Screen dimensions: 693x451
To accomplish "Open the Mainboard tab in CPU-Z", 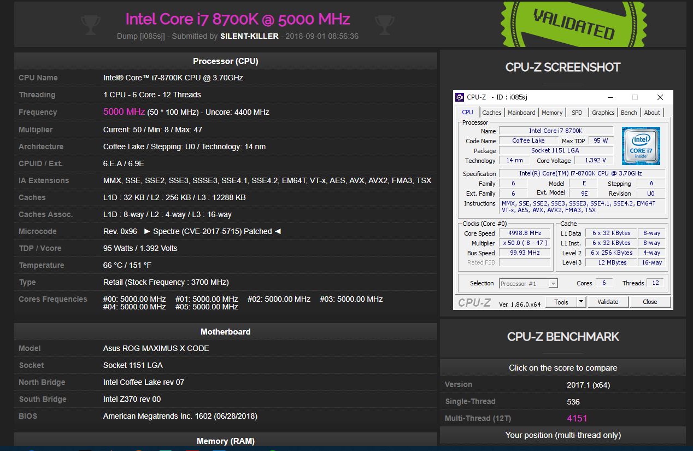I will click(521, 113).
